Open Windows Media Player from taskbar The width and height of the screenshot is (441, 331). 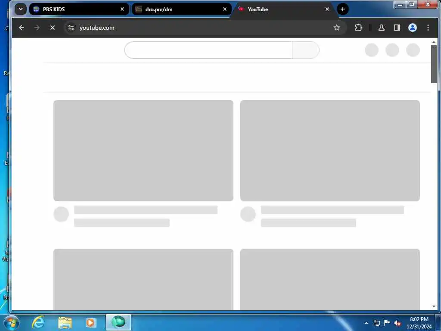coord(90,322)
